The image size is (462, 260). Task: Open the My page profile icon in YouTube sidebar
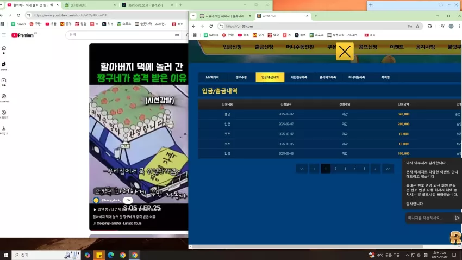point(4,113)
